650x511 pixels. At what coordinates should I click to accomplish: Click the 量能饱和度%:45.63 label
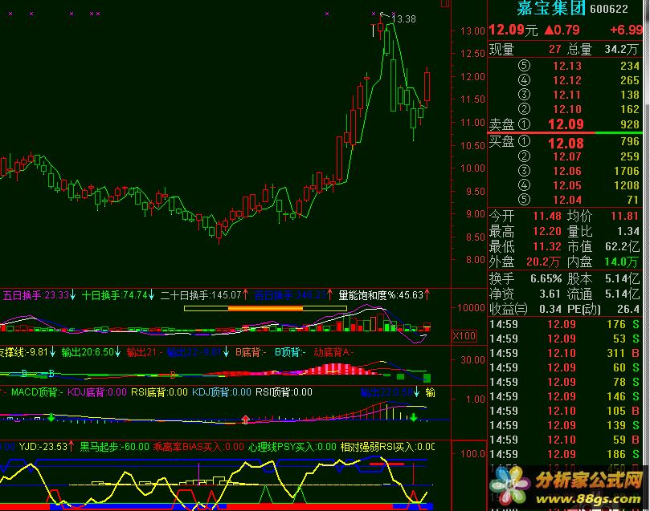coord(384,295)
